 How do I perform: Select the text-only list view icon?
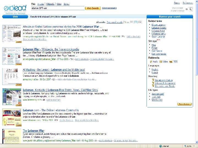click(x=131, y=22)
